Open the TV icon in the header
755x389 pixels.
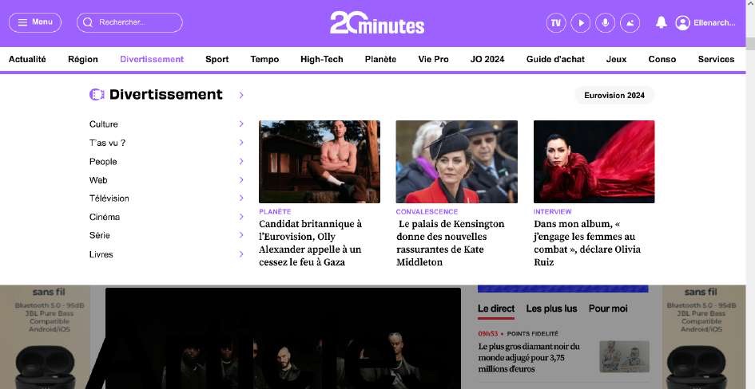pos(556,23)
